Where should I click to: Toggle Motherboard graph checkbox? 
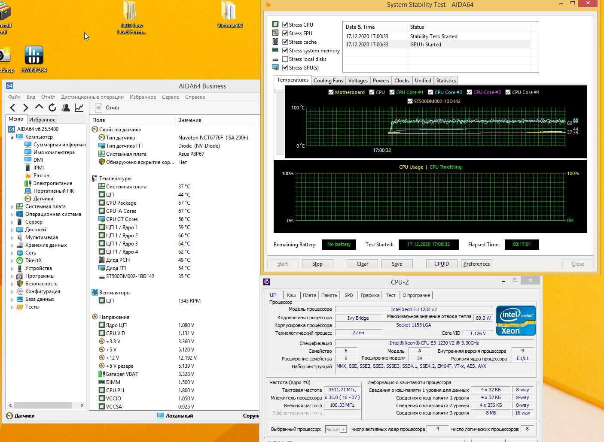pos(331,92)
